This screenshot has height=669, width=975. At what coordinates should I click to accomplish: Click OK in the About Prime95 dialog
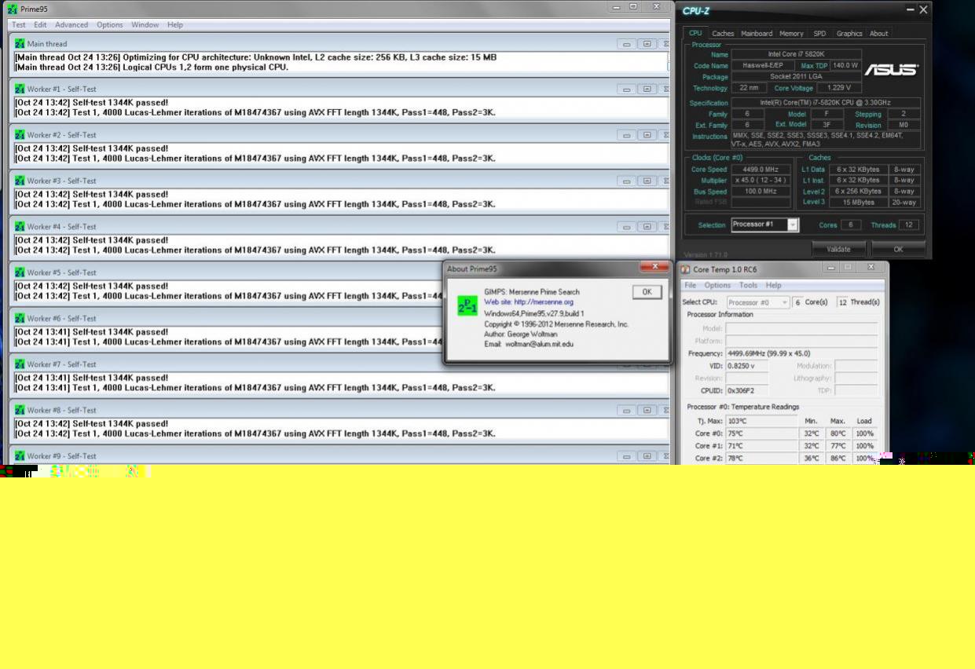pos(647,292)
